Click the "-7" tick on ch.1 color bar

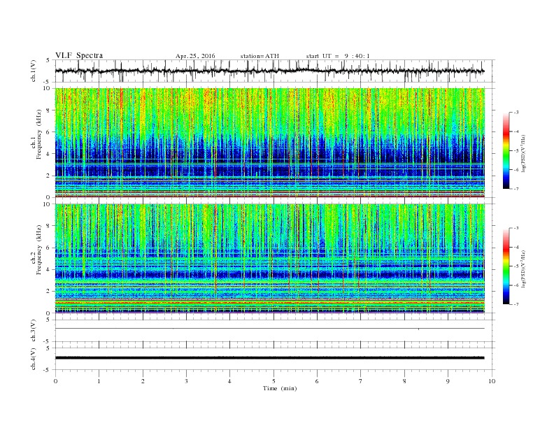click(x=516, y=189)
